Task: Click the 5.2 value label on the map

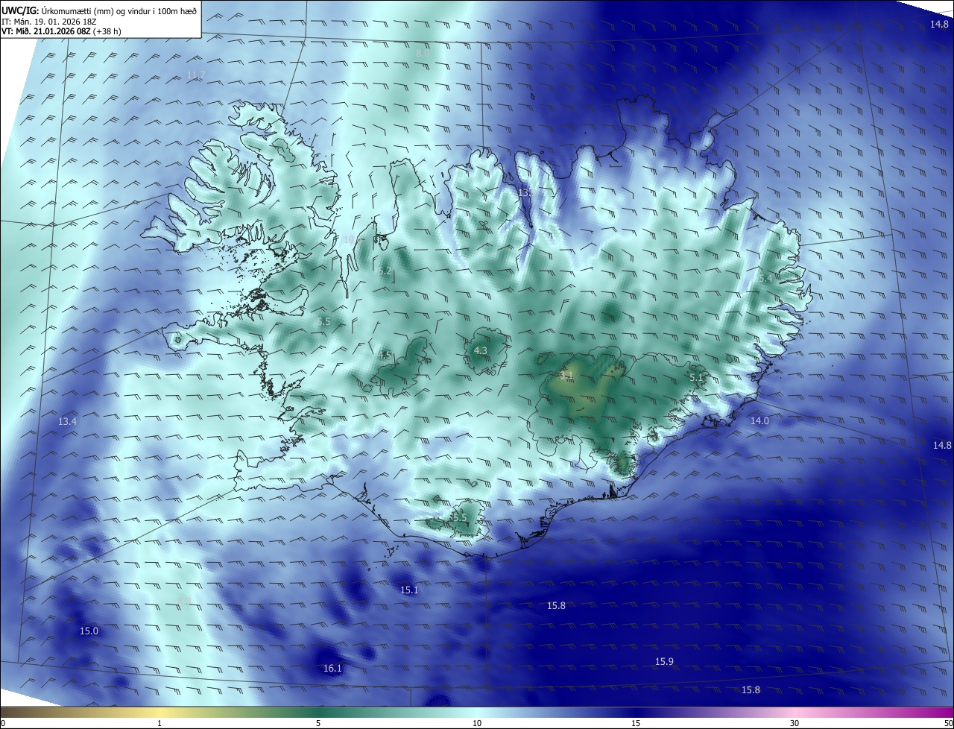Action: (385, 271)
